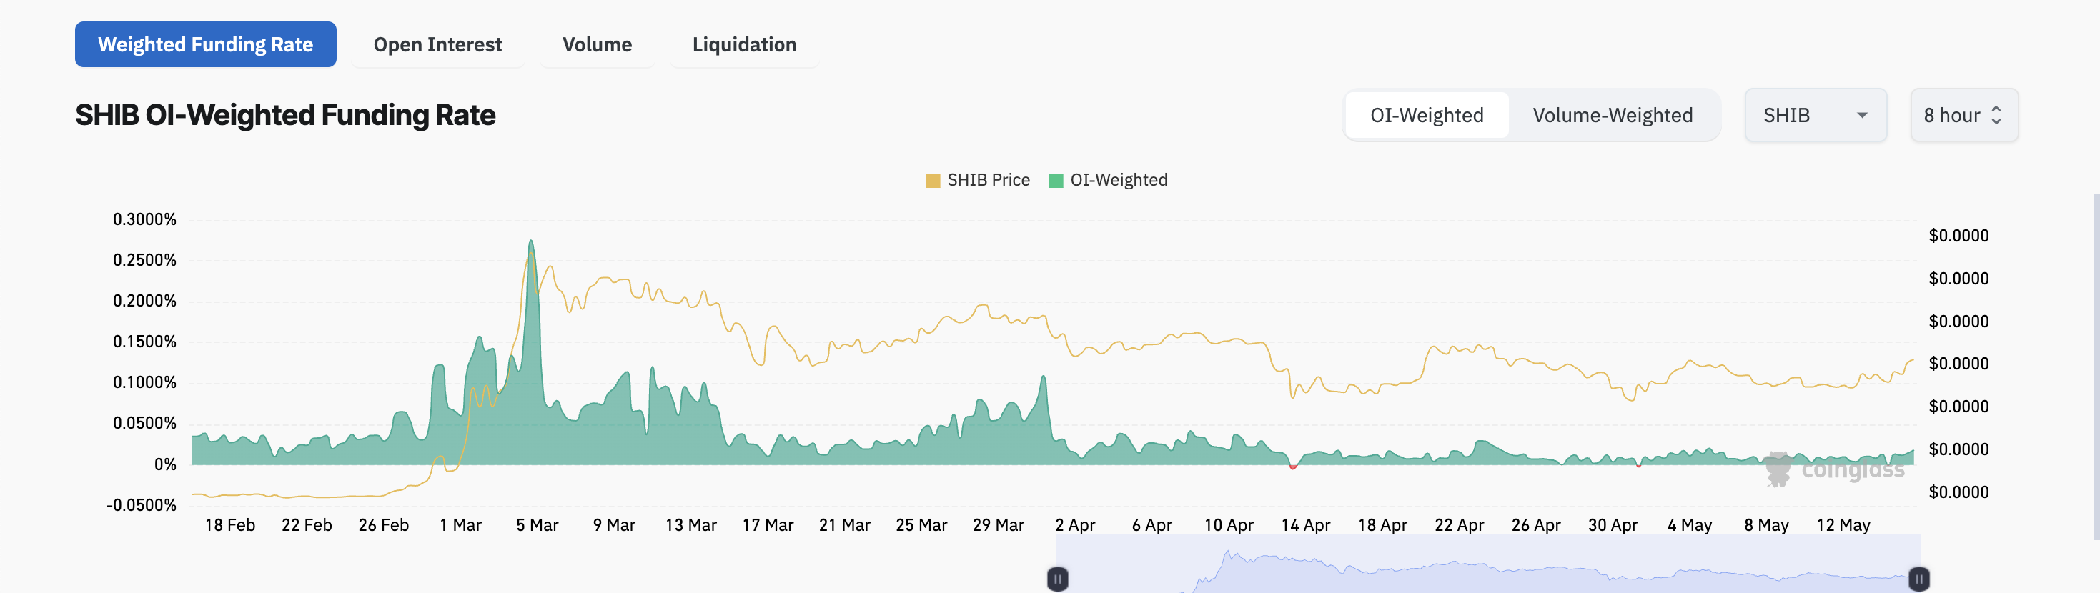The image size is (2100, 593).
Task: Click the up-down chevrons beside 8 hour
Action: [x=1996, y=115]
